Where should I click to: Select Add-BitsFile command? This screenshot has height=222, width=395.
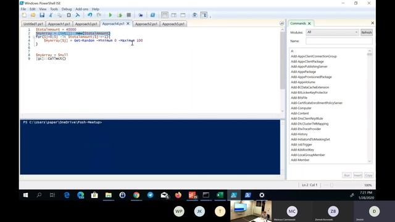pos(299,97)
